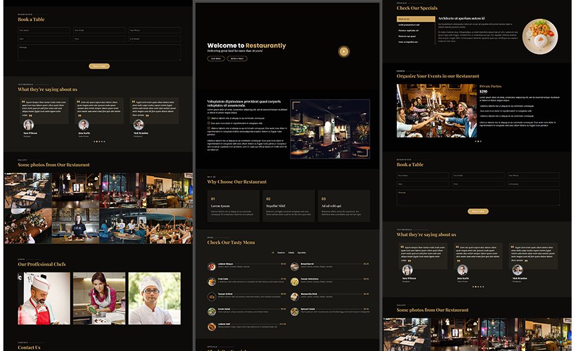
Task: Click the Message textarea in left panel
Action: [x=99, y=53]
